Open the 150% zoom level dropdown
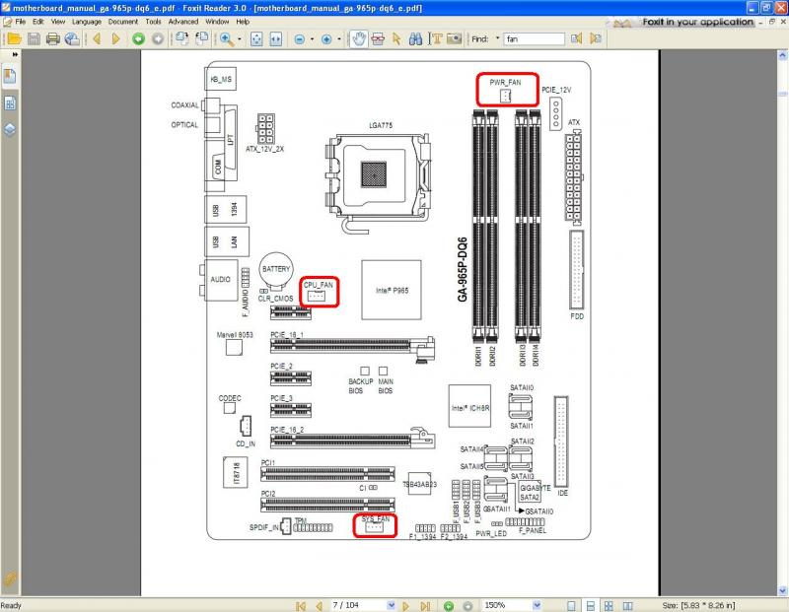This screenshot has height=612, width=789. [537, 605]
